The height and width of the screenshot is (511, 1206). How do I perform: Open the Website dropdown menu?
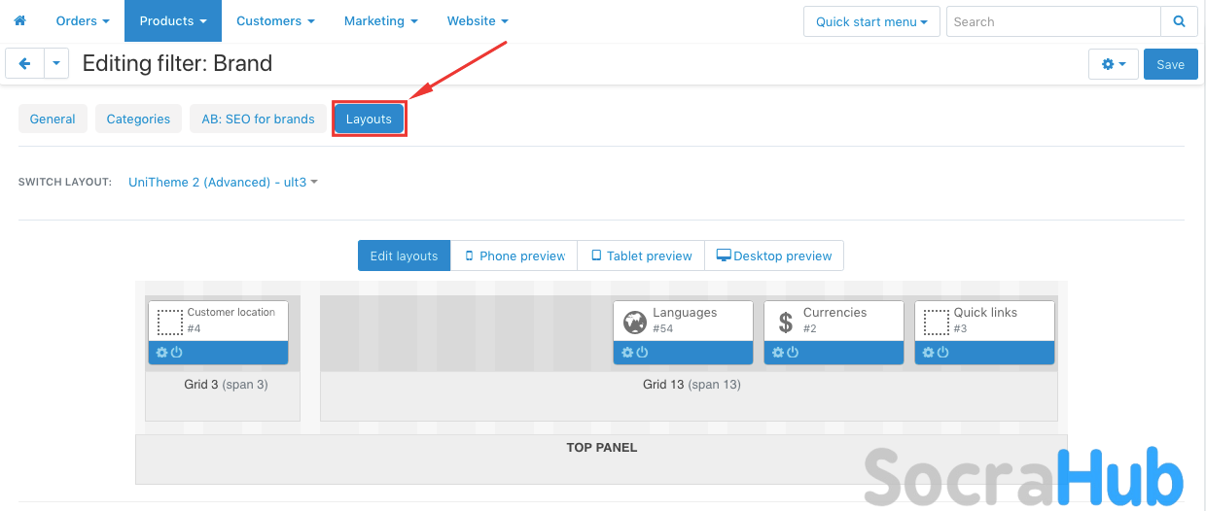[x=478, y=20]
